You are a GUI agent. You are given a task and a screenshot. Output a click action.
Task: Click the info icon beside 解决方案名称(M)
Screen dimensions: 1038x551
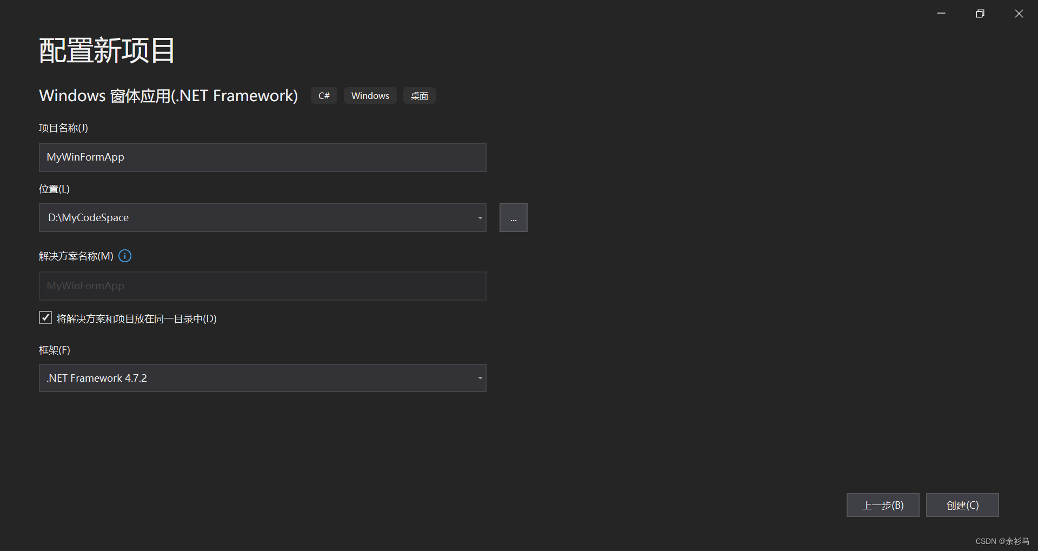coord(125,256)
